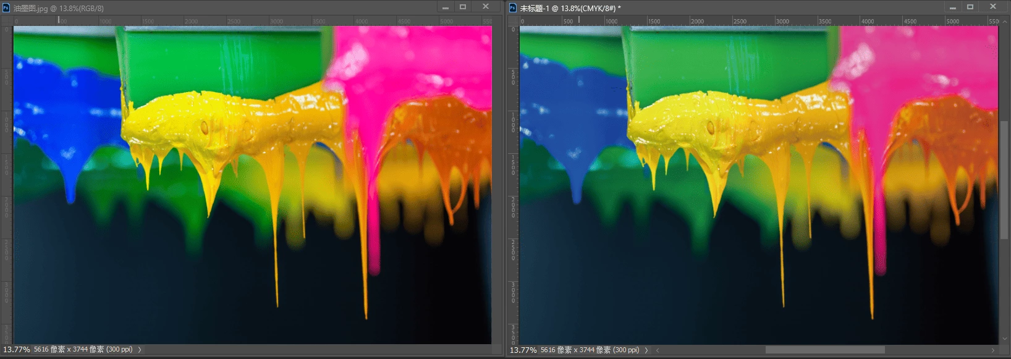Open status bar options arrow in 未标题-1 window
This screenshot has height=359, width=1011.
[x=646, y=350]
